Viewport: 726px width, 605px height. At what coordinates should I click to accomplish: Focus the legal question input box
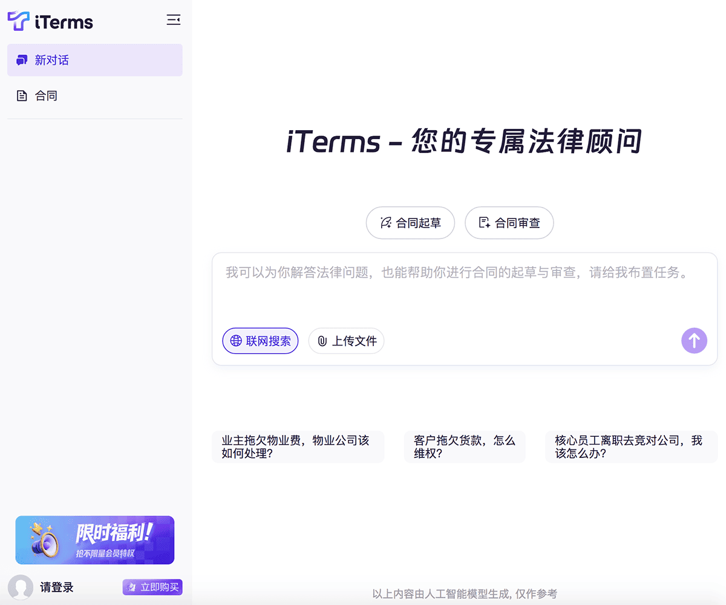[x=463, y=290]
